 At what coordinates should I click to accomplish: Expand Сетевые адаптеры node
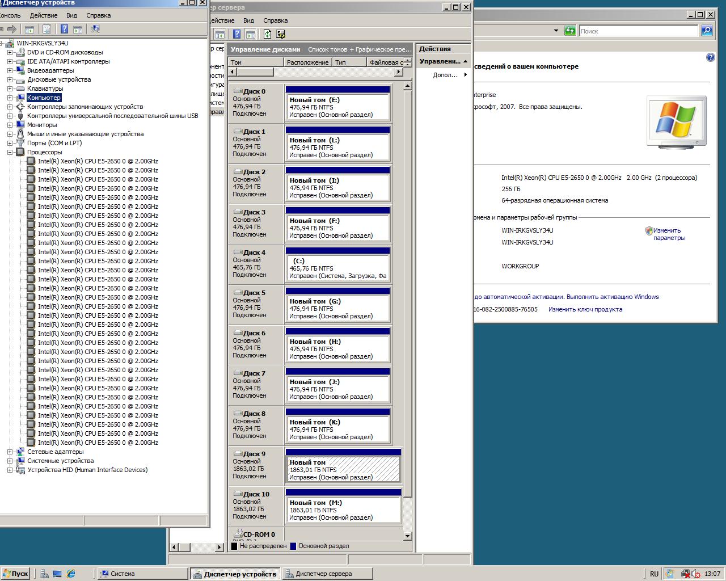coord(10,452)
